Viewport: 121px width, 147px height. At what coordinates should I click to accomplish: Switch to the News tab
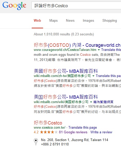click(x=70, y=20)
